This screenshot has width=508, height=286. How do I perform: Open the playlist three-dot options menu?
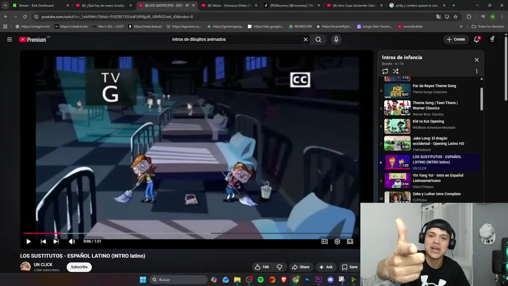(477, 71)
